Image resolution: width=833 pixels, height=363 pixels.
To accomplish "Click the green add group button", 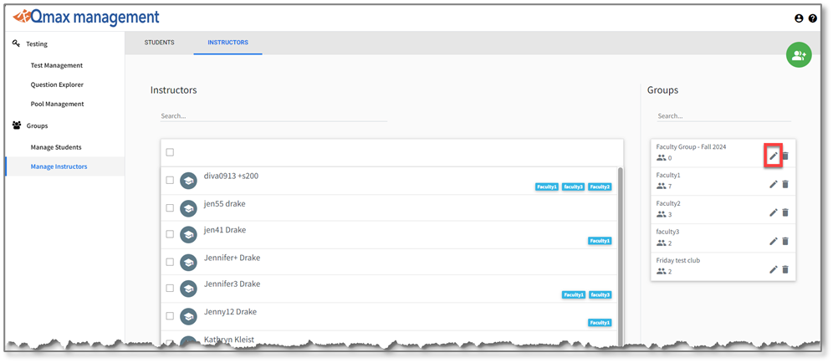I will pos(798,55).
